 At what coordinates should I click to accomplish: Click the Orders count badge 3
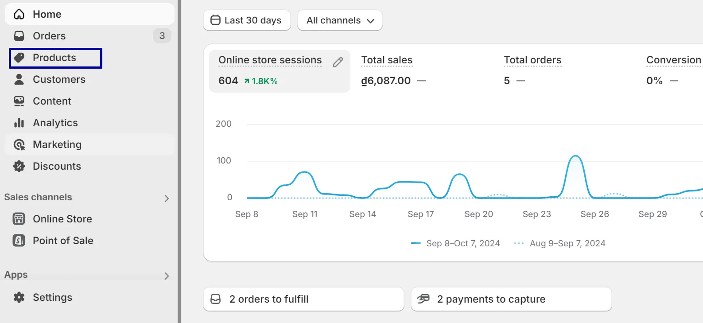click(x=162, y=36)
